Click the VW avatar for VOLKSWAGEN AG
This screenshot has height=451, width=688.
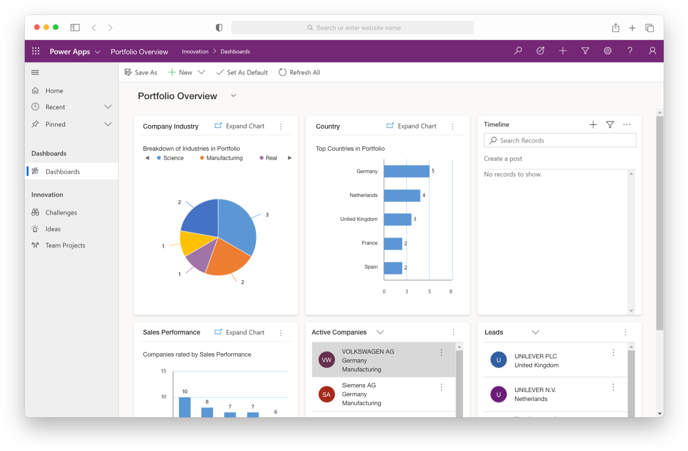coord(326,360)
